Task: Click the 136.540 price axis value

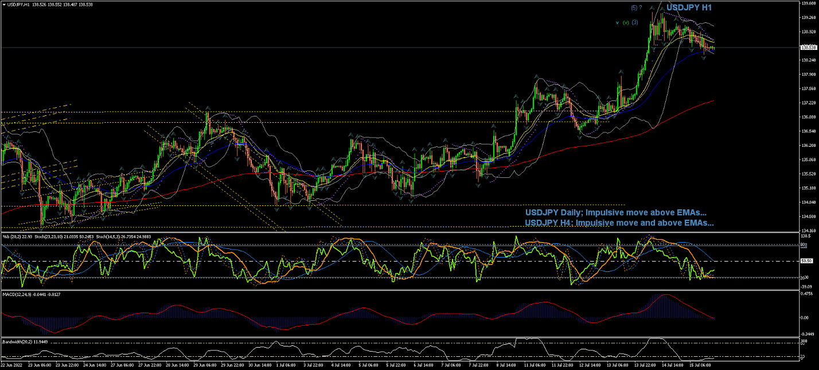Action: (808, 131)
